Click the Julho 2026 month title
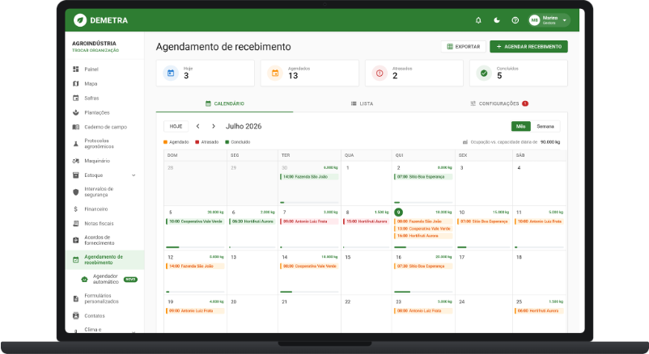This screenshot has height=354, width=649. tap(244, 127)
